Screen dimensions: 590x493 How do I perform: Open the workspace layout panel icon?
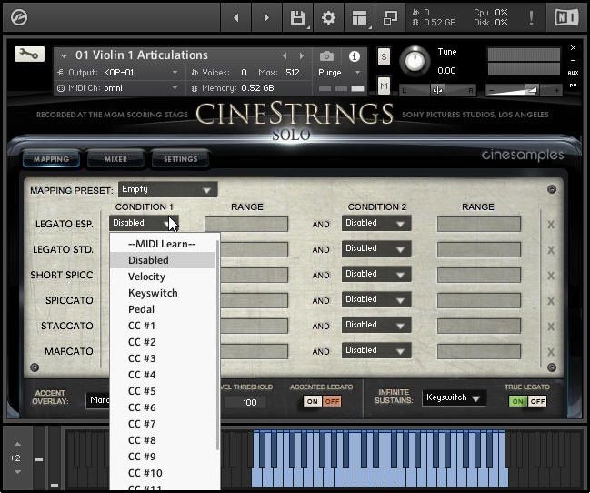tap(359, 17)
